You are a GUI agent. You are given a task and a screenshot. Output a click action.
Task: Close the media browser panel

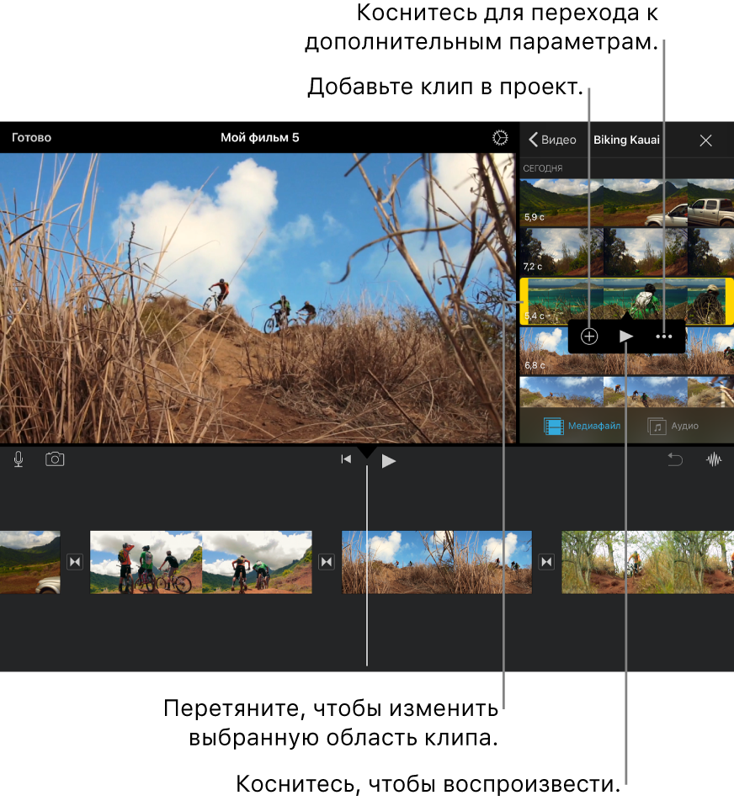point(705,141)
